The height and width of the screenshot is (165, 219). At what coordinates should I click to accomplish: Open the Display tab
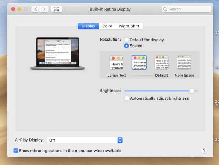89,26
